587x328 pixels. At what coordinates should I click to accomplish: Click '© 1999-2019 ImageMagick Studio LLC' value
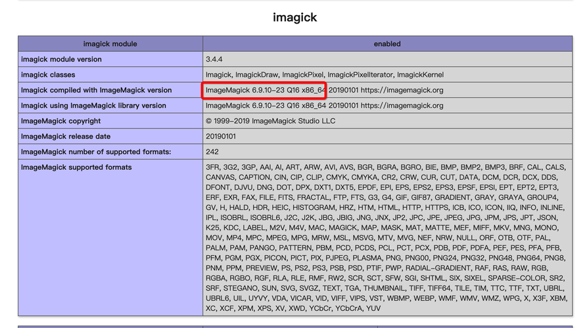[x=270, y=121]
